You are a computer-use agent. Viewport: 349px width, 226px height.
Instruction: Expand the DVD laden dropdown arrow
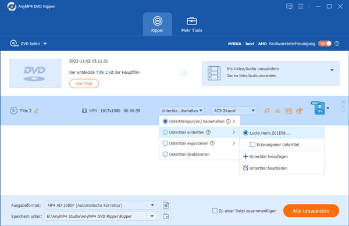[45, 44]
